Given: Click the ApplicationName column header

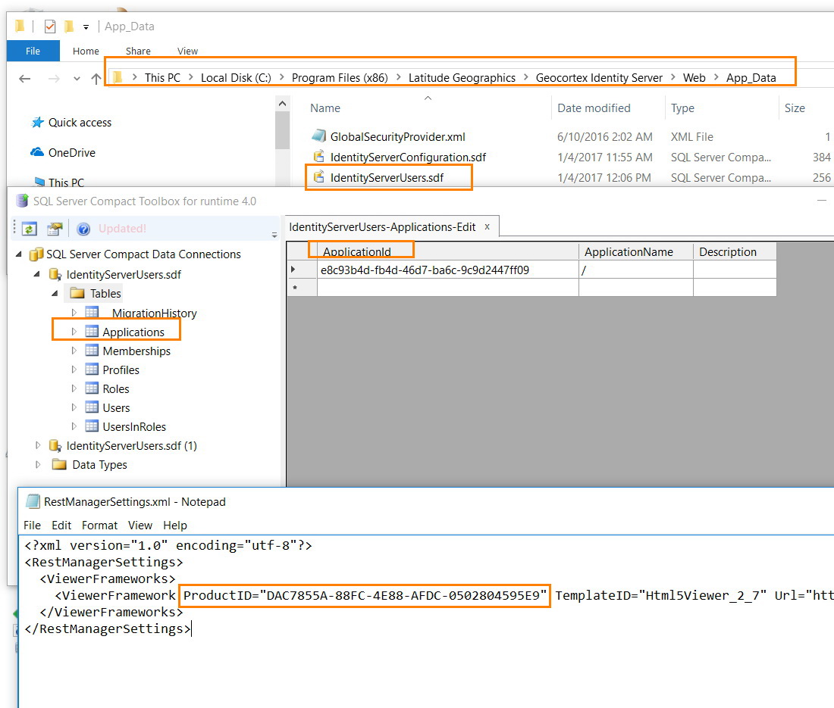Looking at the screenshot, I should point(636,251).
